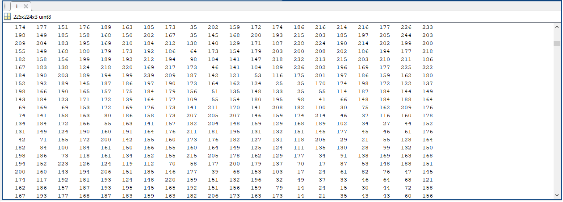Click the value 87
The height and width of the screenshot is (202, 563).
(x=344, y=164)
